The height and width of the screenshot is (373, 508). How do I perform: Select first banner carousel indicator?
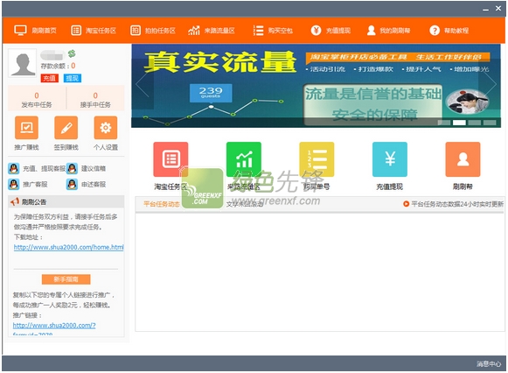444,123
